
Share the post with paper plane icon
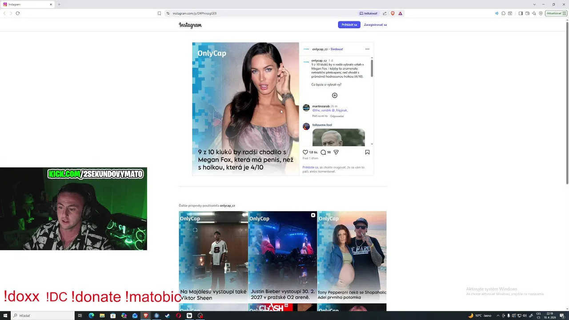click(x=336, y=152)
